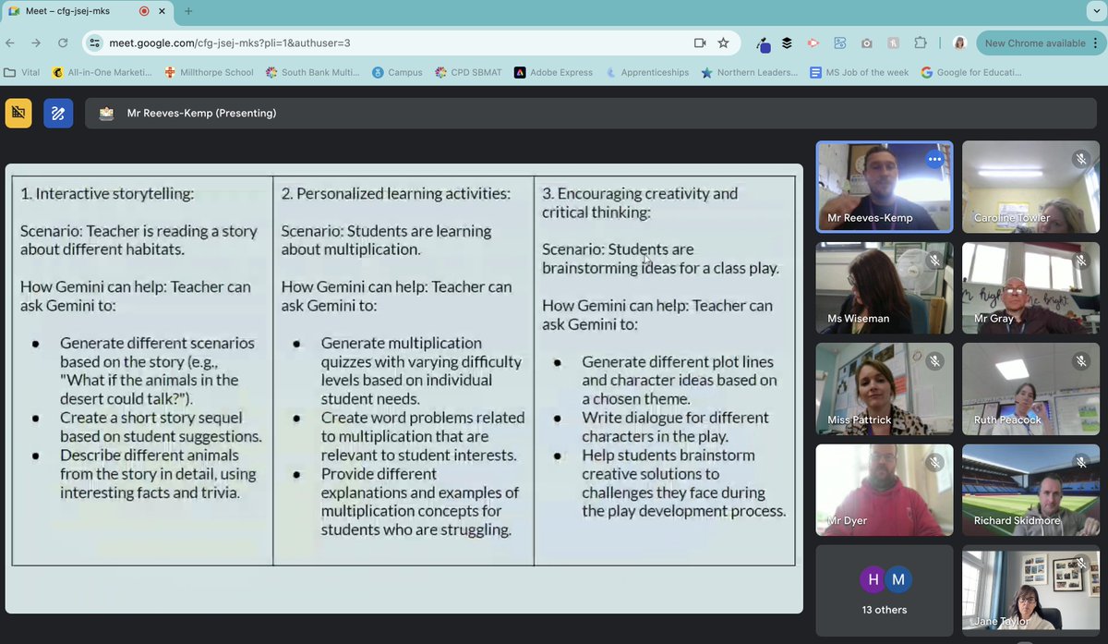The height and width of the screenshot is (644, 1108).
Task: Click the yellow stop-presentation view icon
Action: 18,113
